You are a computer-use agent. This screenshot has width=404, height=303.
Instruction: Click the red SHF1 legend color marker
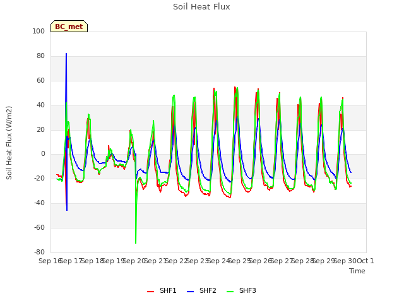150,292
